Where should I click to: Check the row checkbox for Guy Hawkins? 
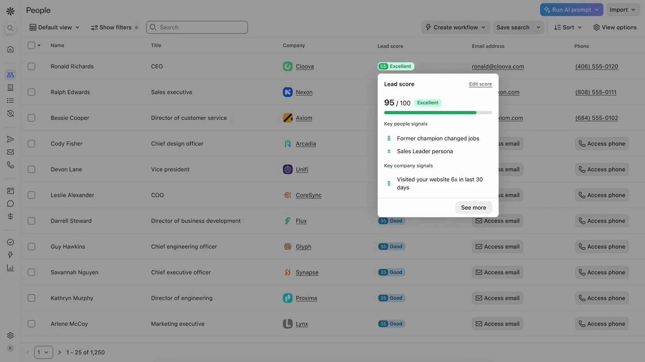31,246
